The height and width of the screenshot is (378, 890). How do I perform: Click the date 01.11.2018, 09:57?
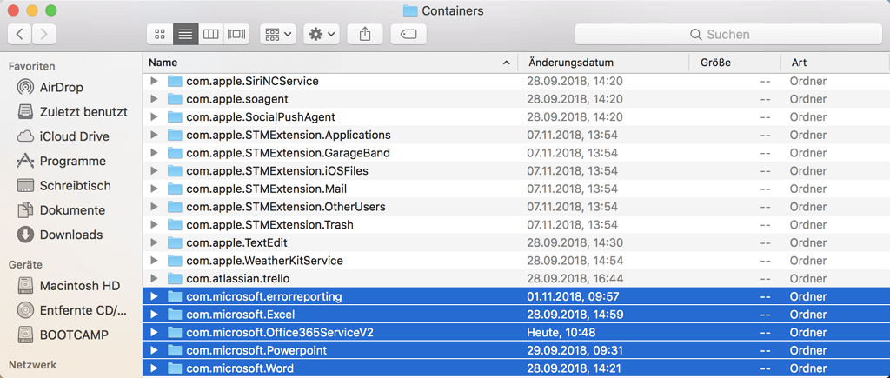click(573, 296)
